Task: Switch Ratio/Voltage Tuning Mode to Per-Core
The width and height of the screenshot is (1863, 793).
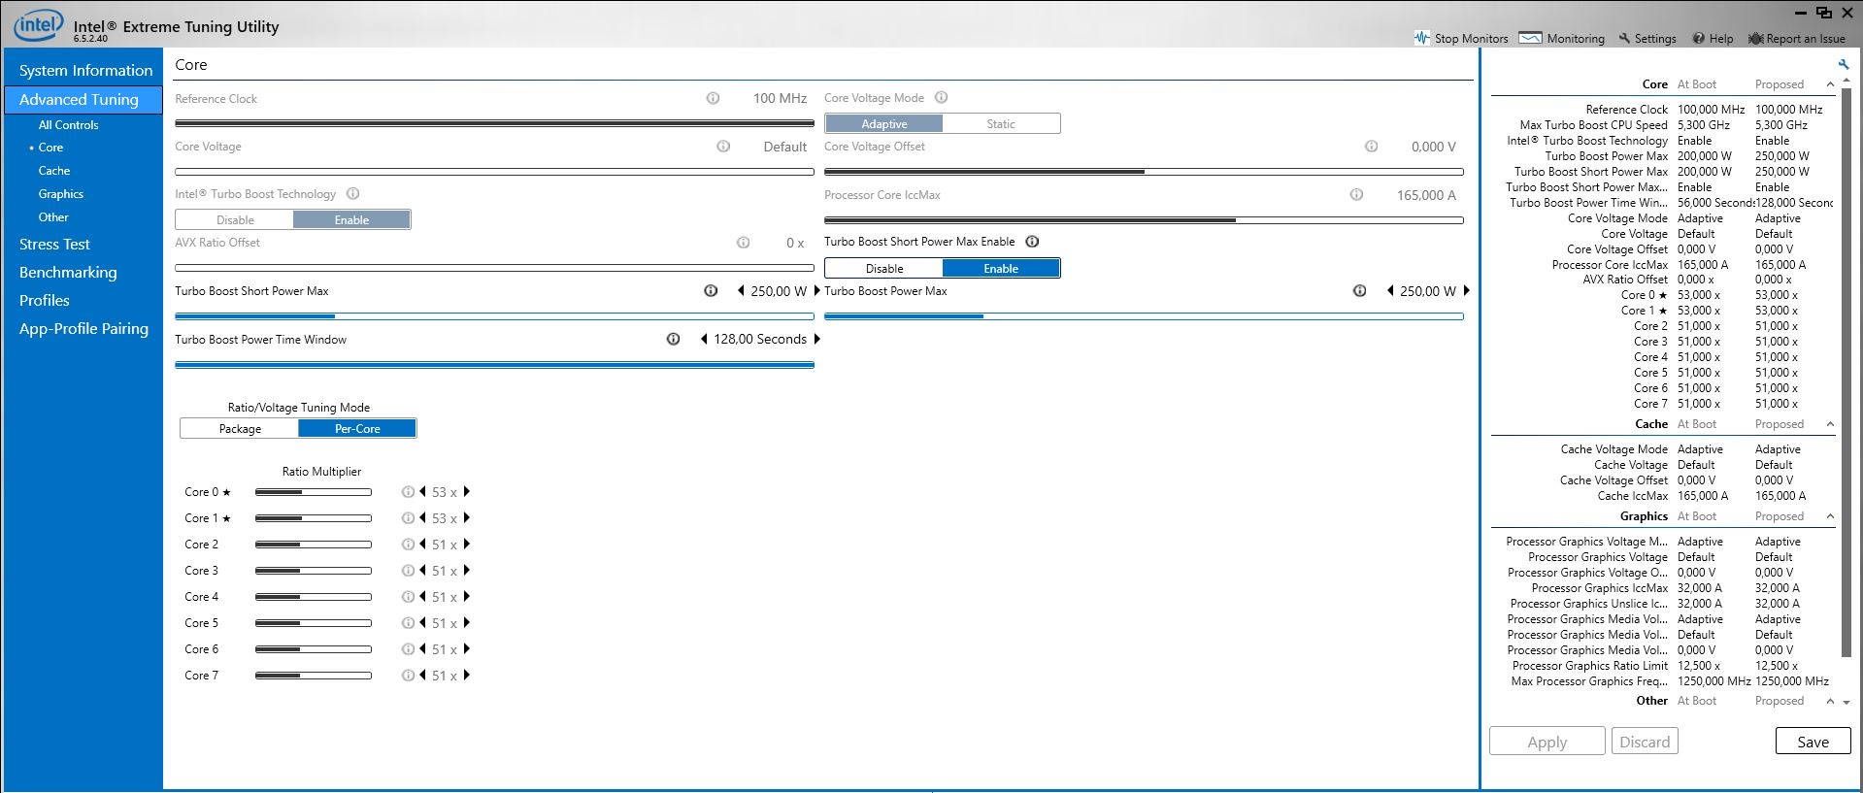Action: point(357,429)
